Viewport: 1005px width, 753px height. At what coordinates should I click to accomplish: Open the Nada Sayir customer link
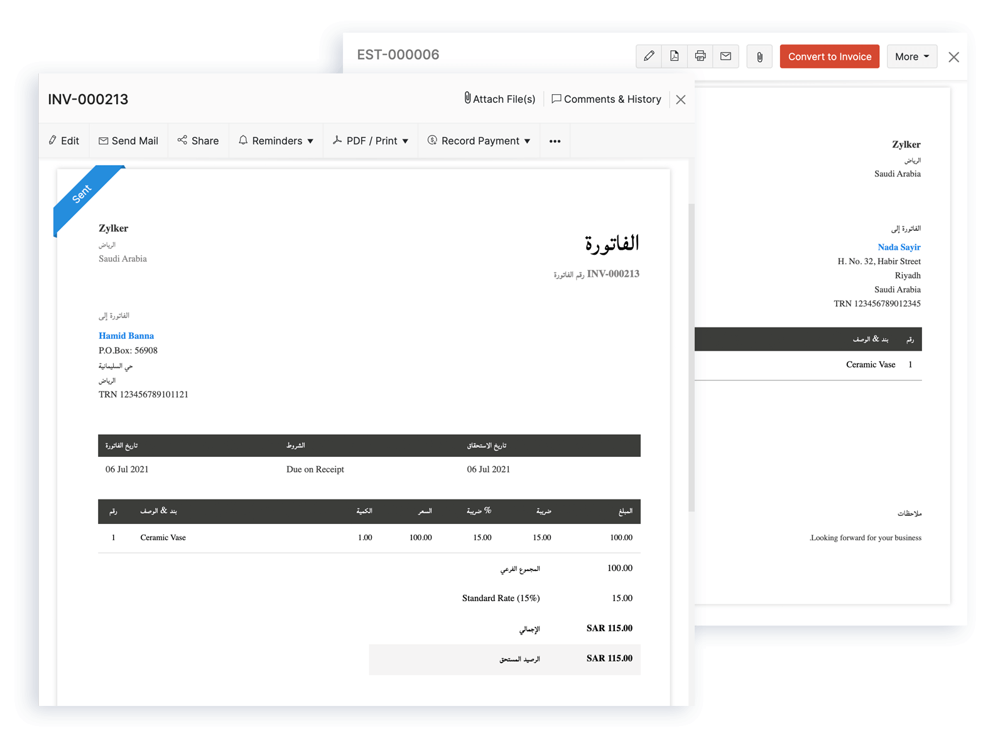click(x=898, y=247)
